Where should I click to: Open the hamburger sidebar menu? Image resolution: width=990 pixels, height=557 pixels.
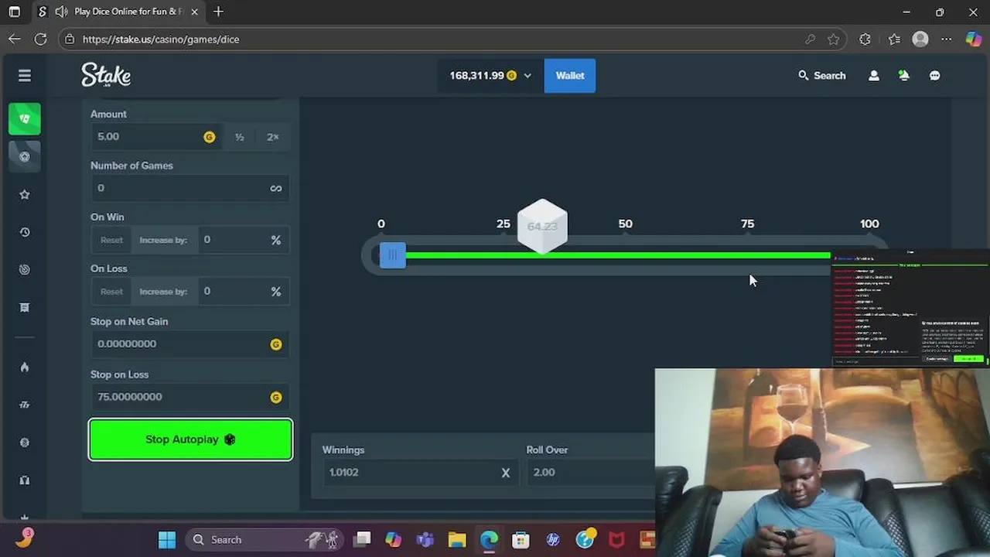[25, 75]
